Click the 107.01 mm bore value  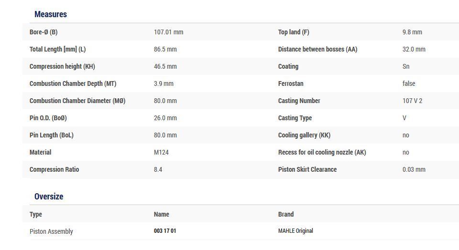click(x=168, y=32)
